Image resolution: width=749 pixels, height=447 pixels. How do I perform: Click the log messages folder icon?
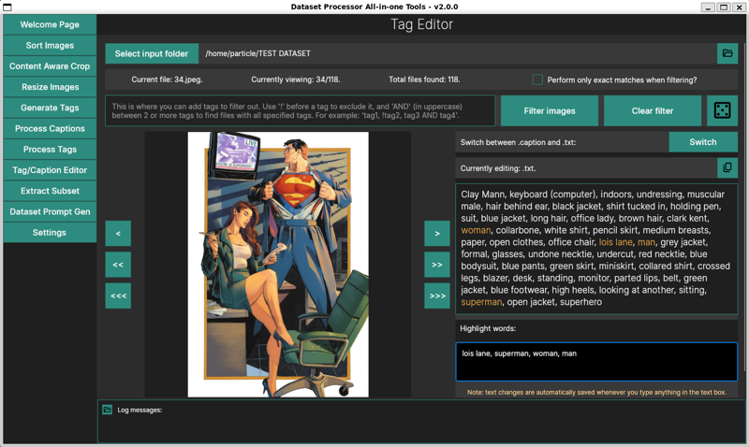point(108,410)
